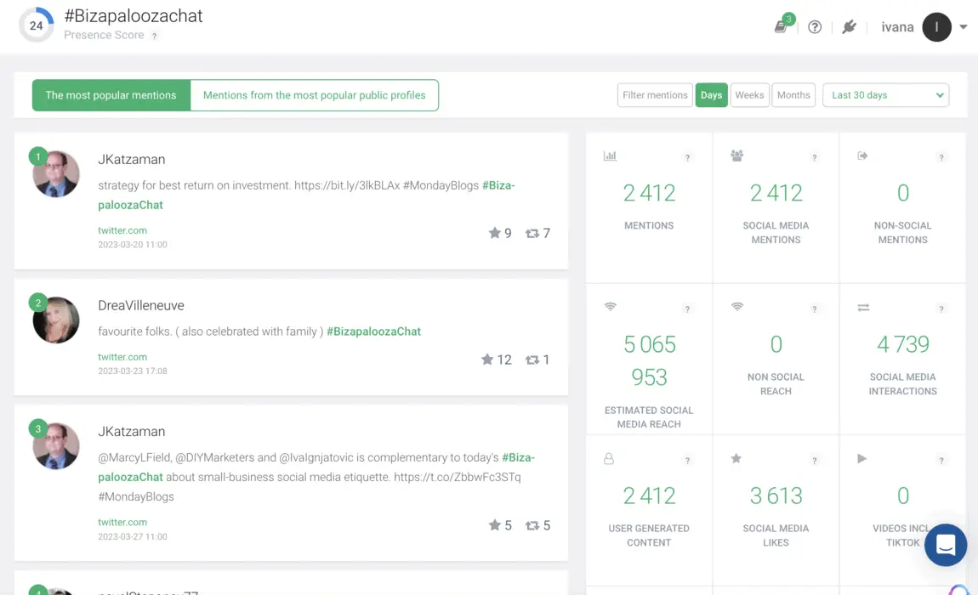Click user icon in User Generated Content card
The image size is (978, 595).
[x=609, y=459]
